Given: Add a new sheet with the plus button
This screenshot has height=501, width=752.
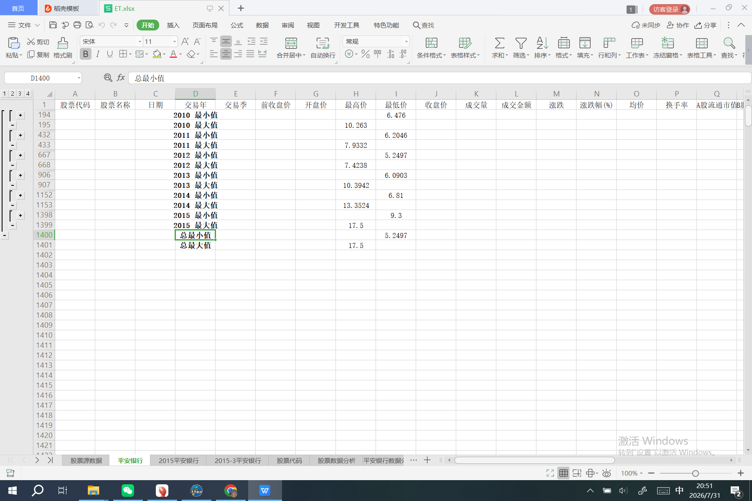Looking at the screenshot, I should (427, 460).
